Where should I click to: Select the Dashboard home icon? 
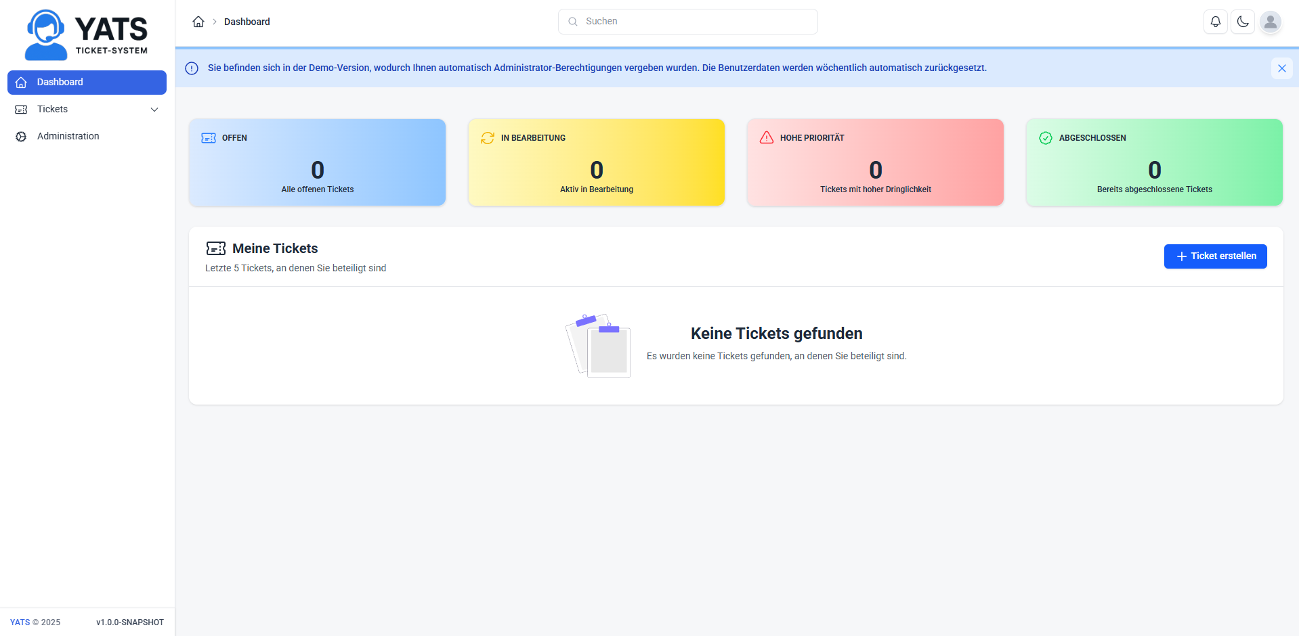click(x=20, y=82)
